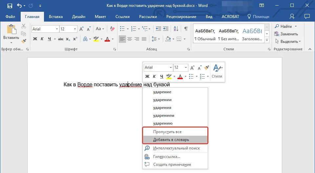
Task: Open the Файл tab
Action: pos(10,17)
